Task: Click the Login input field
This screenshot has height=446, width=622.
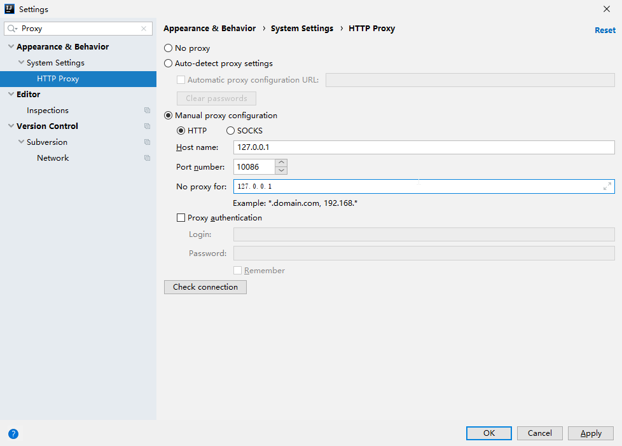Action: coord(424,234)
